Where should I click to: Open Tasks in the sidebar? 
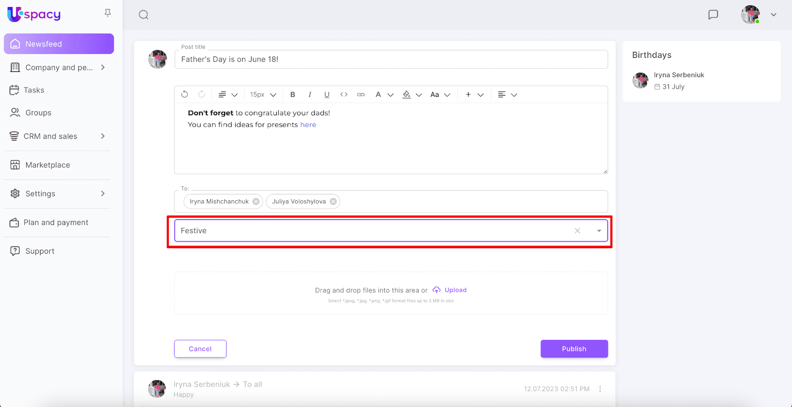pos(34,90)
